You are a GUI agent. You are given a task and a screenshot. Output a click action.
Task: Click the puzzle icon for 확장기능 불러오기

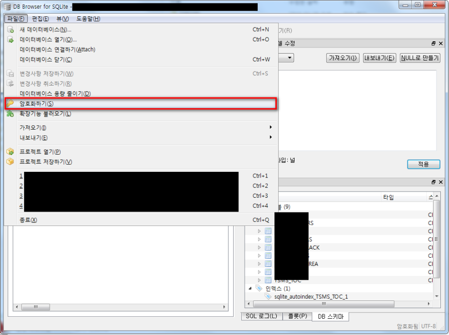10,113
